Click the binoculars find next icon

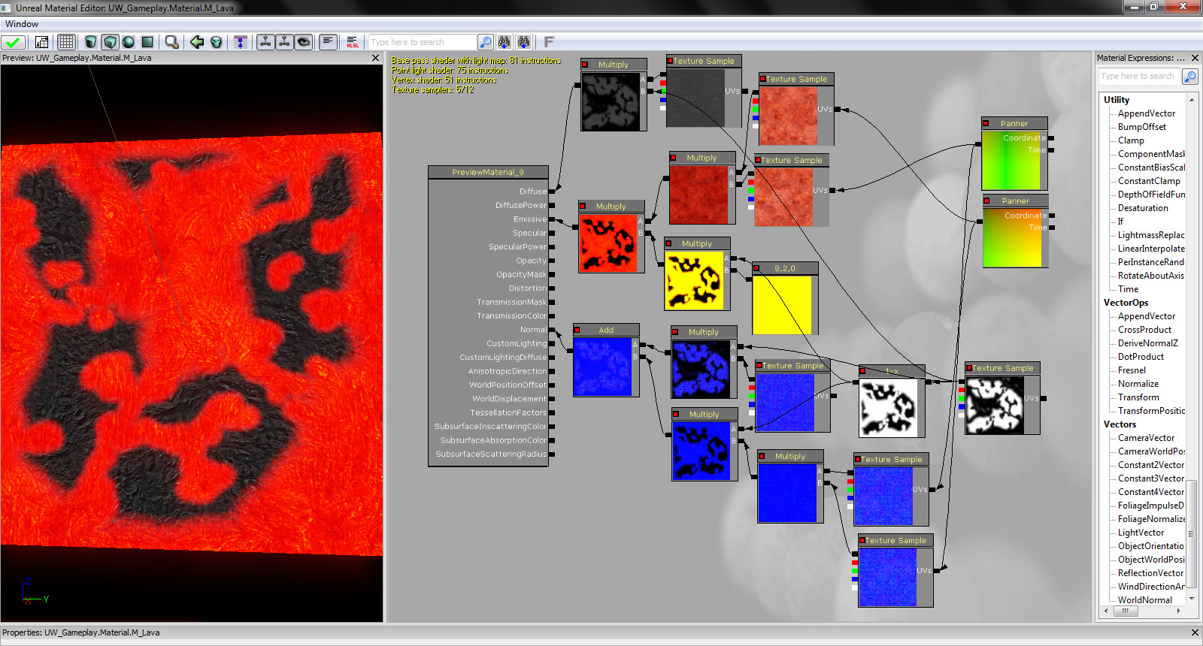coord(505,42)
